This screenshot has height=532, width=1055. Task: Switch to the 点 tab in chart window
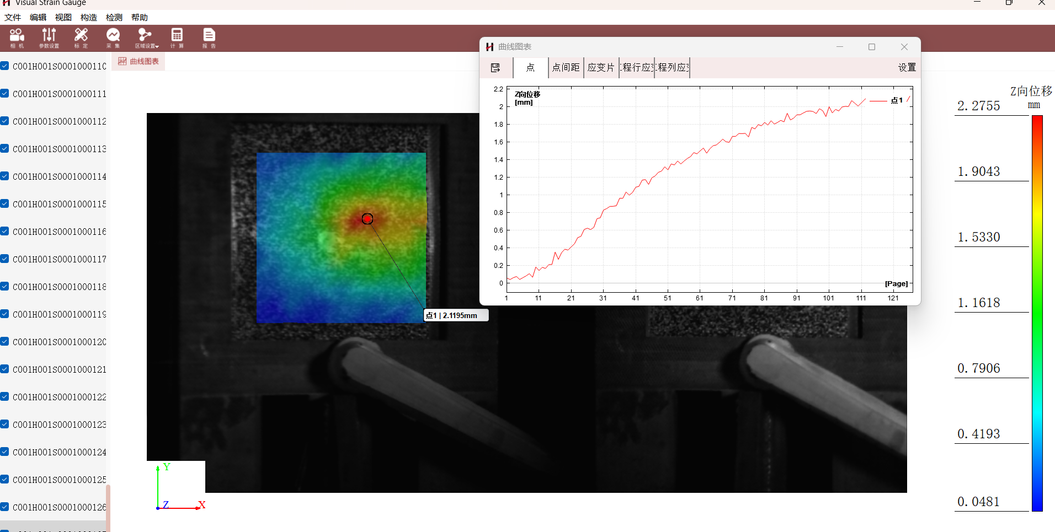tap(530, 68)
